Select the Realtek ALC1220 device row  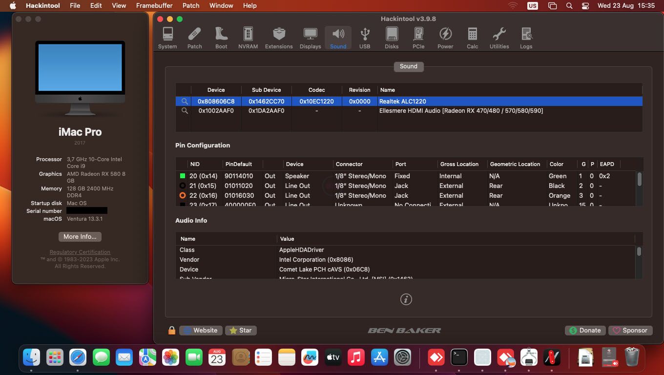click(x=409, y=101)
